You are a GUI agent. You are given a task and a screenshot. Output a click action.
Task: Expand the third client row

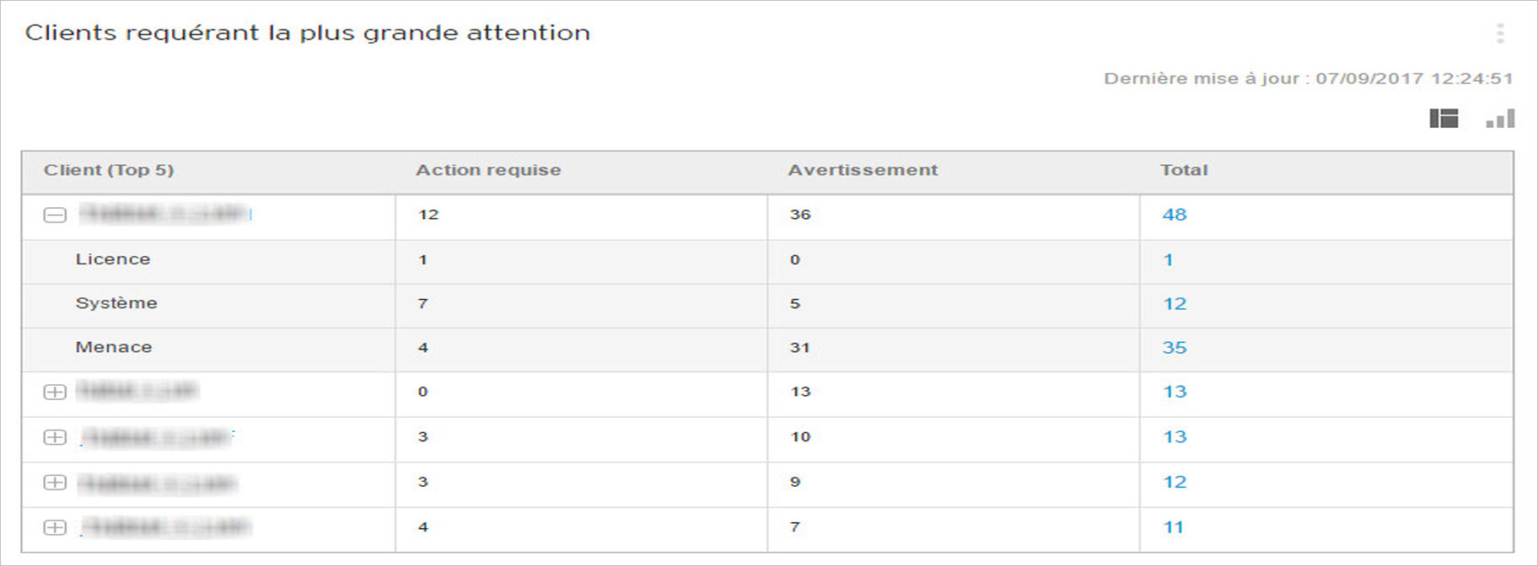pyautogui.click(x=55, y=437)
